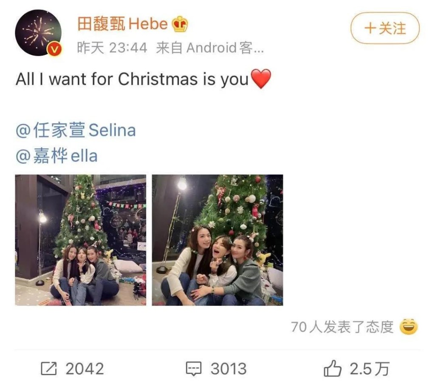Screen dimensions: 435x382
Task: Follow the account with +关注 button
Action: [385, 28]
